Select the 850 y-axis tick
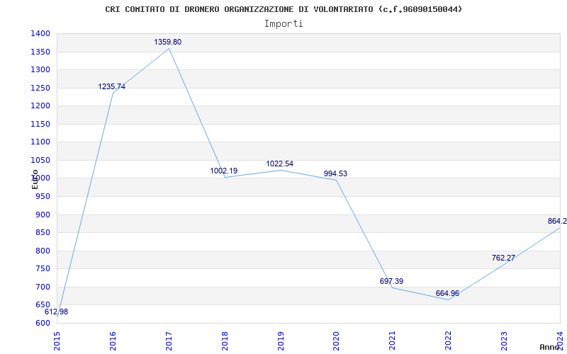 [43, 233]
